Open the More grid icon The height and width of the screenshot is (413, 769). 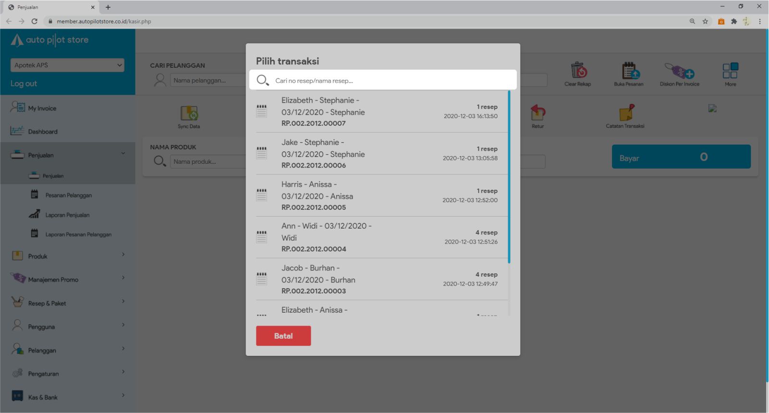[x=730, y=71]
